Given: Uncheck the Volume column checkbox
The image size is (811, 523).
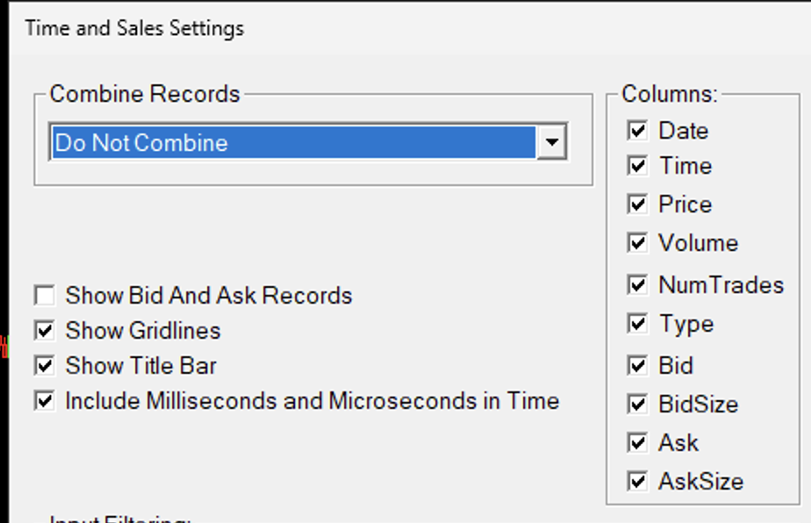Looking at the screenshot, I should [x=638, y=243].
